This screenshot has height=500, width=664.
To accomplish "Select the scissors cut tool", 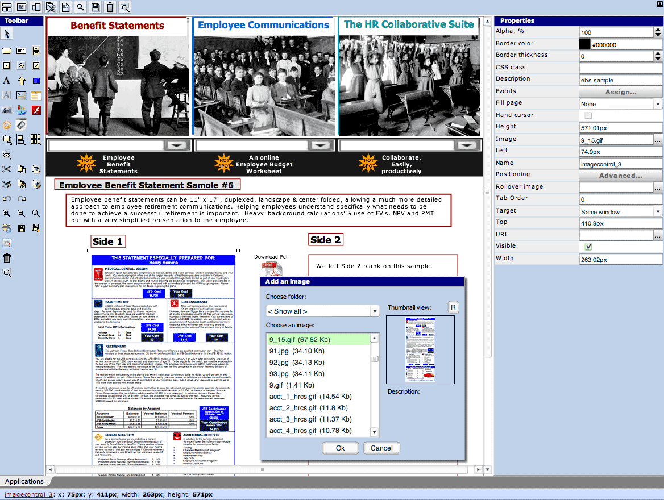I will tap(7, 169).
